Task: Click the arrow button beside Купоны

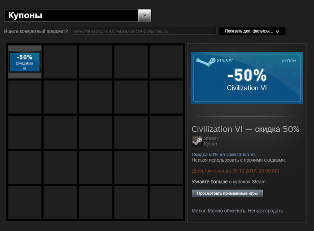Action: click(x=144, y=16)
